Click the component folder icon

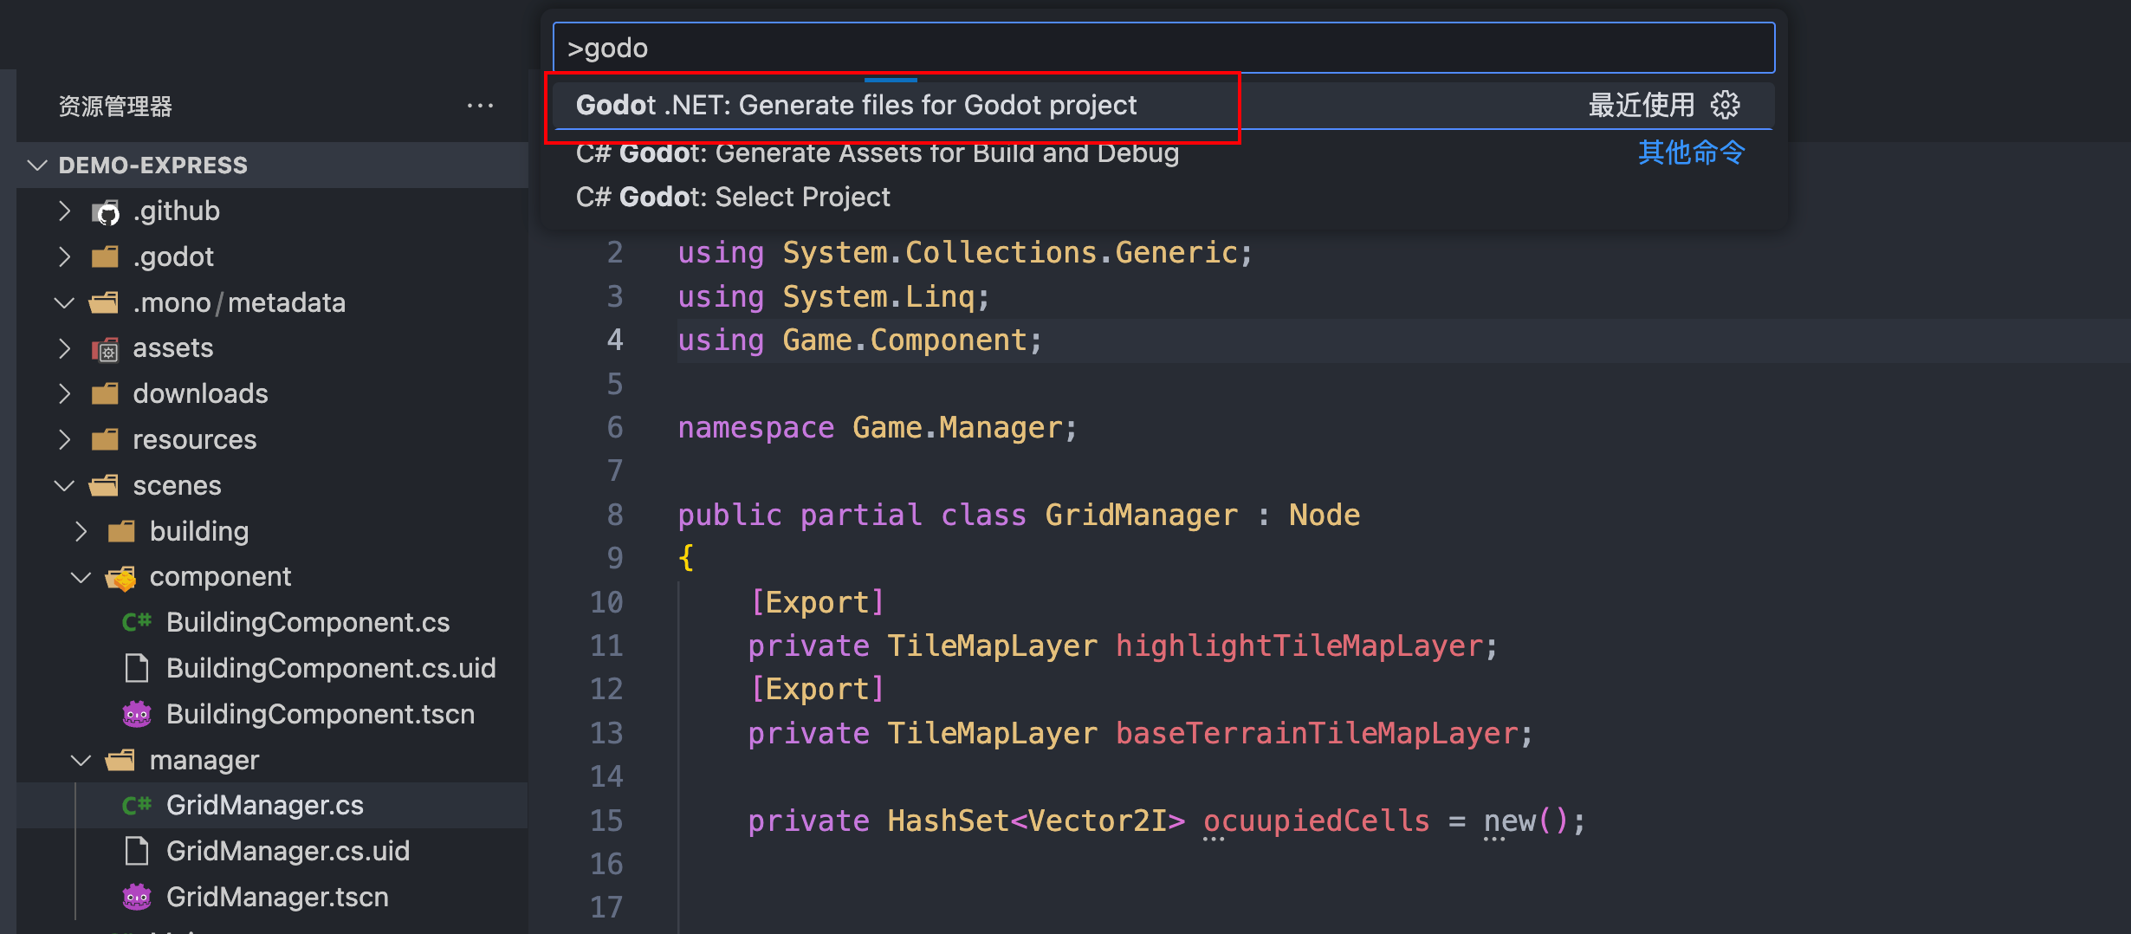pos(121,577)
